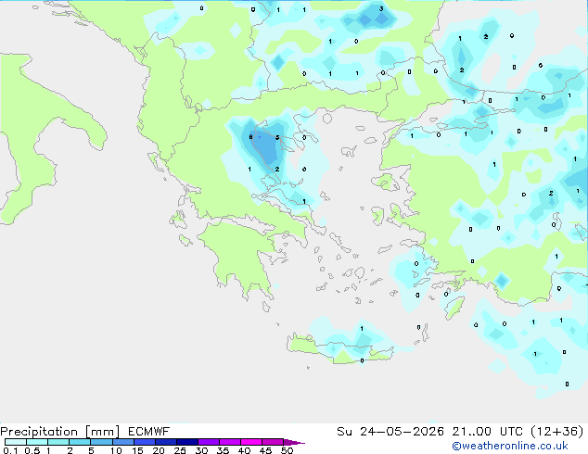
Task: Click the '(12+36)' forecast run label
Action: [x=556, y=431]
